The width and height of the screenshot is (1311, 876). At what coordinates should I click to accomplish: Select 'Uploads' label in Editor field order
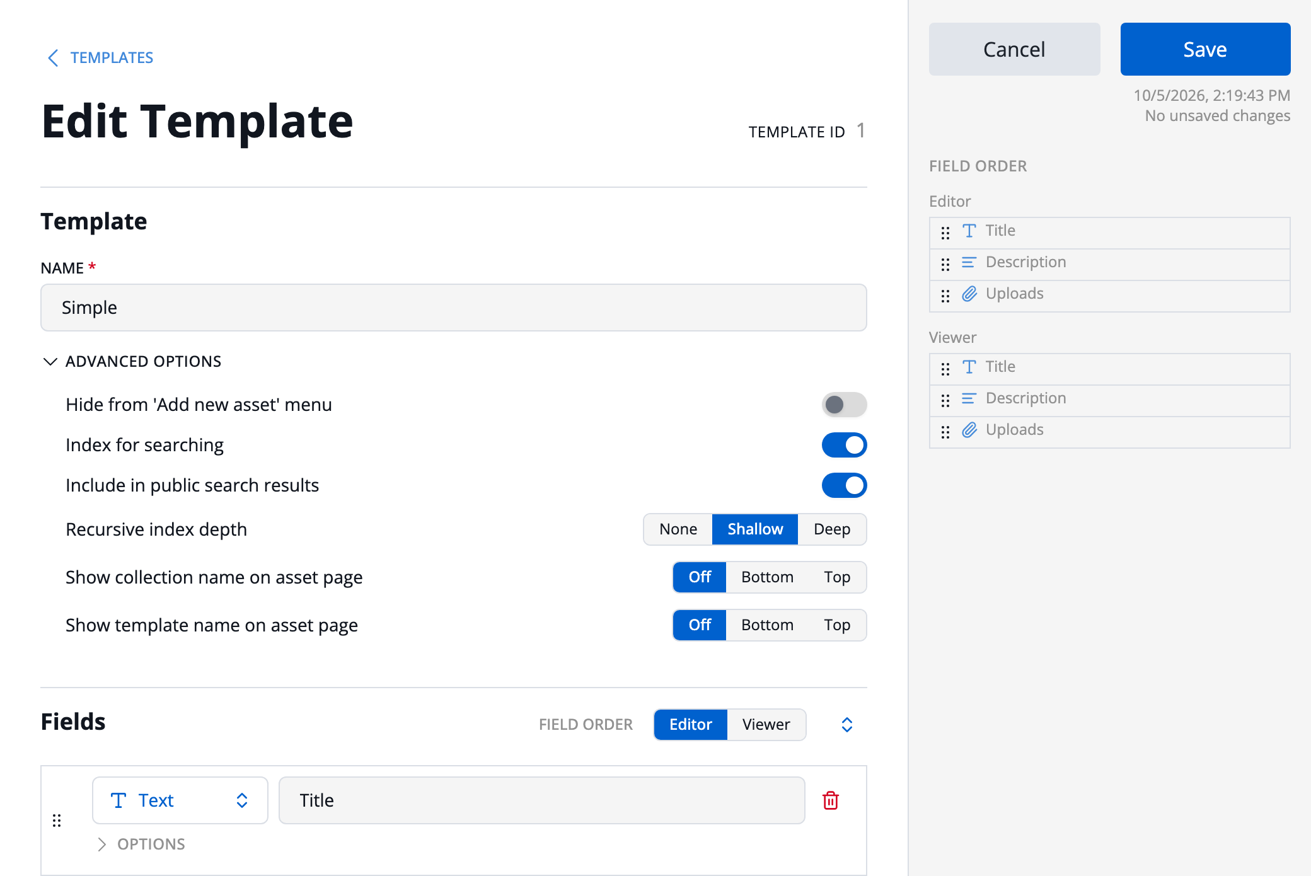(1015, 294)
